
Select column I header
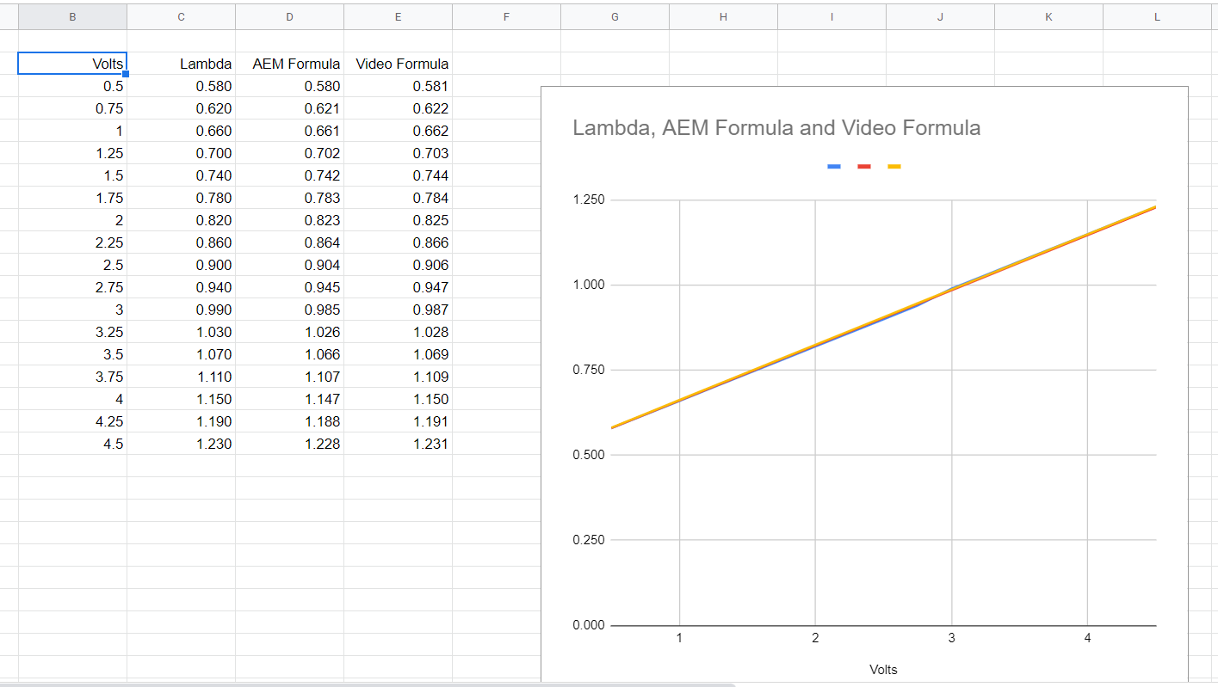832,16
